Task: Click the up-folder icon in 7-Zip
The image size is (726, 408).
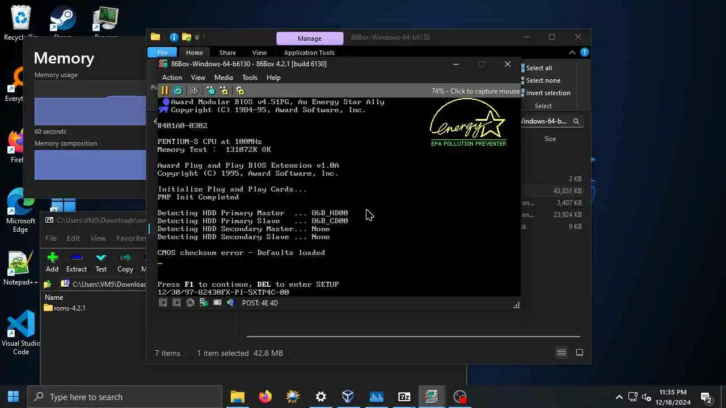Action: click(48, 284)
